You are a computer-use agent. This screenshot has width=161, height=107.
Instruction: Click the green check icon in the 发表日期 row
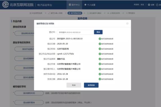click(100, 79)
